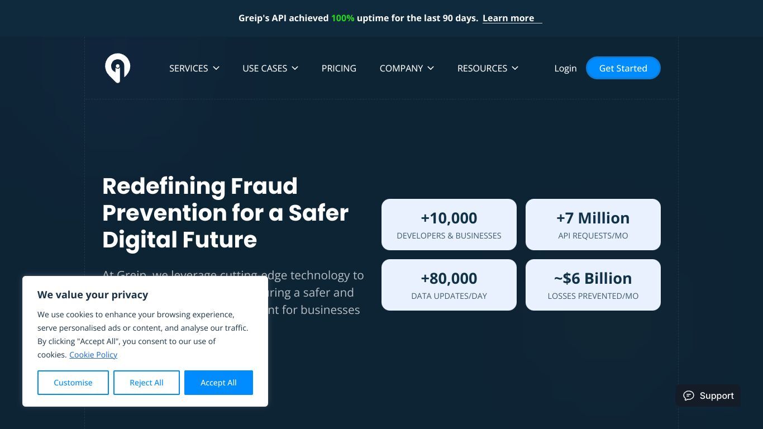Click the Get Started button
The width and height of the screenshot is (763, 429).
(623, 68)
